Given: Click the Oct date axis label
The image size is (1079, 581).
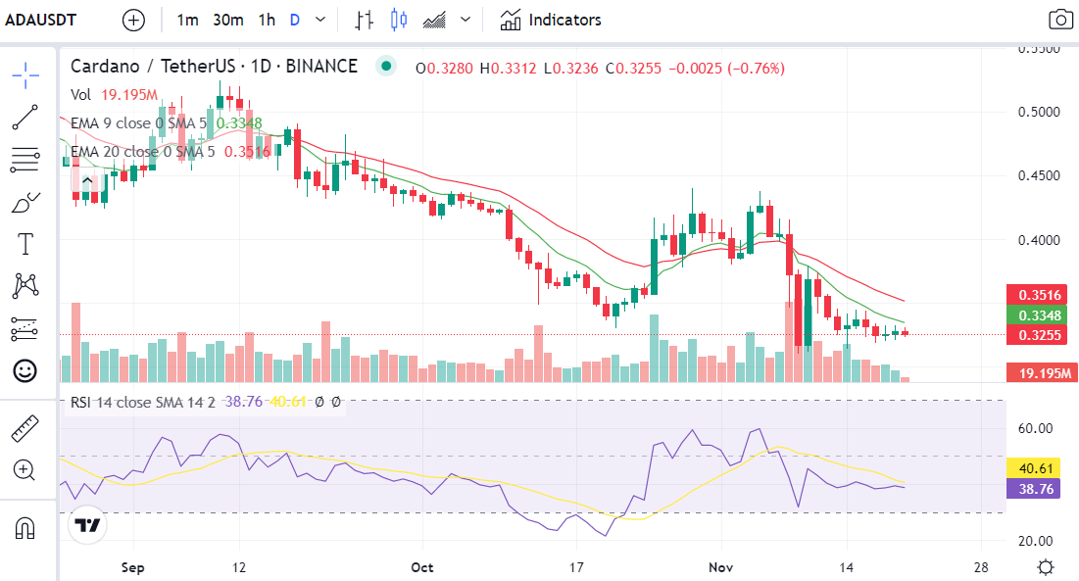Looking at the screenshot, I should tap(421, 567).
